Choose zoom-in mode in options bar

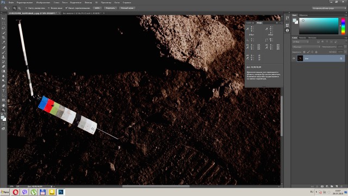pos(15,8)
